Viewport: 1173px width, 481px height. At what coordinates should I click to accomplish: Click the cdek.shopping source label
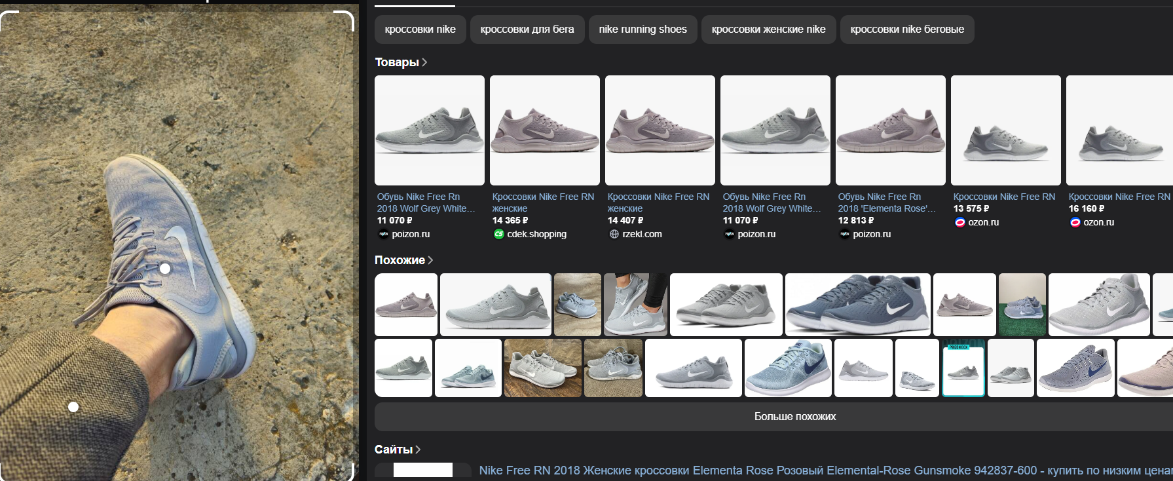[x=536, y=234]
